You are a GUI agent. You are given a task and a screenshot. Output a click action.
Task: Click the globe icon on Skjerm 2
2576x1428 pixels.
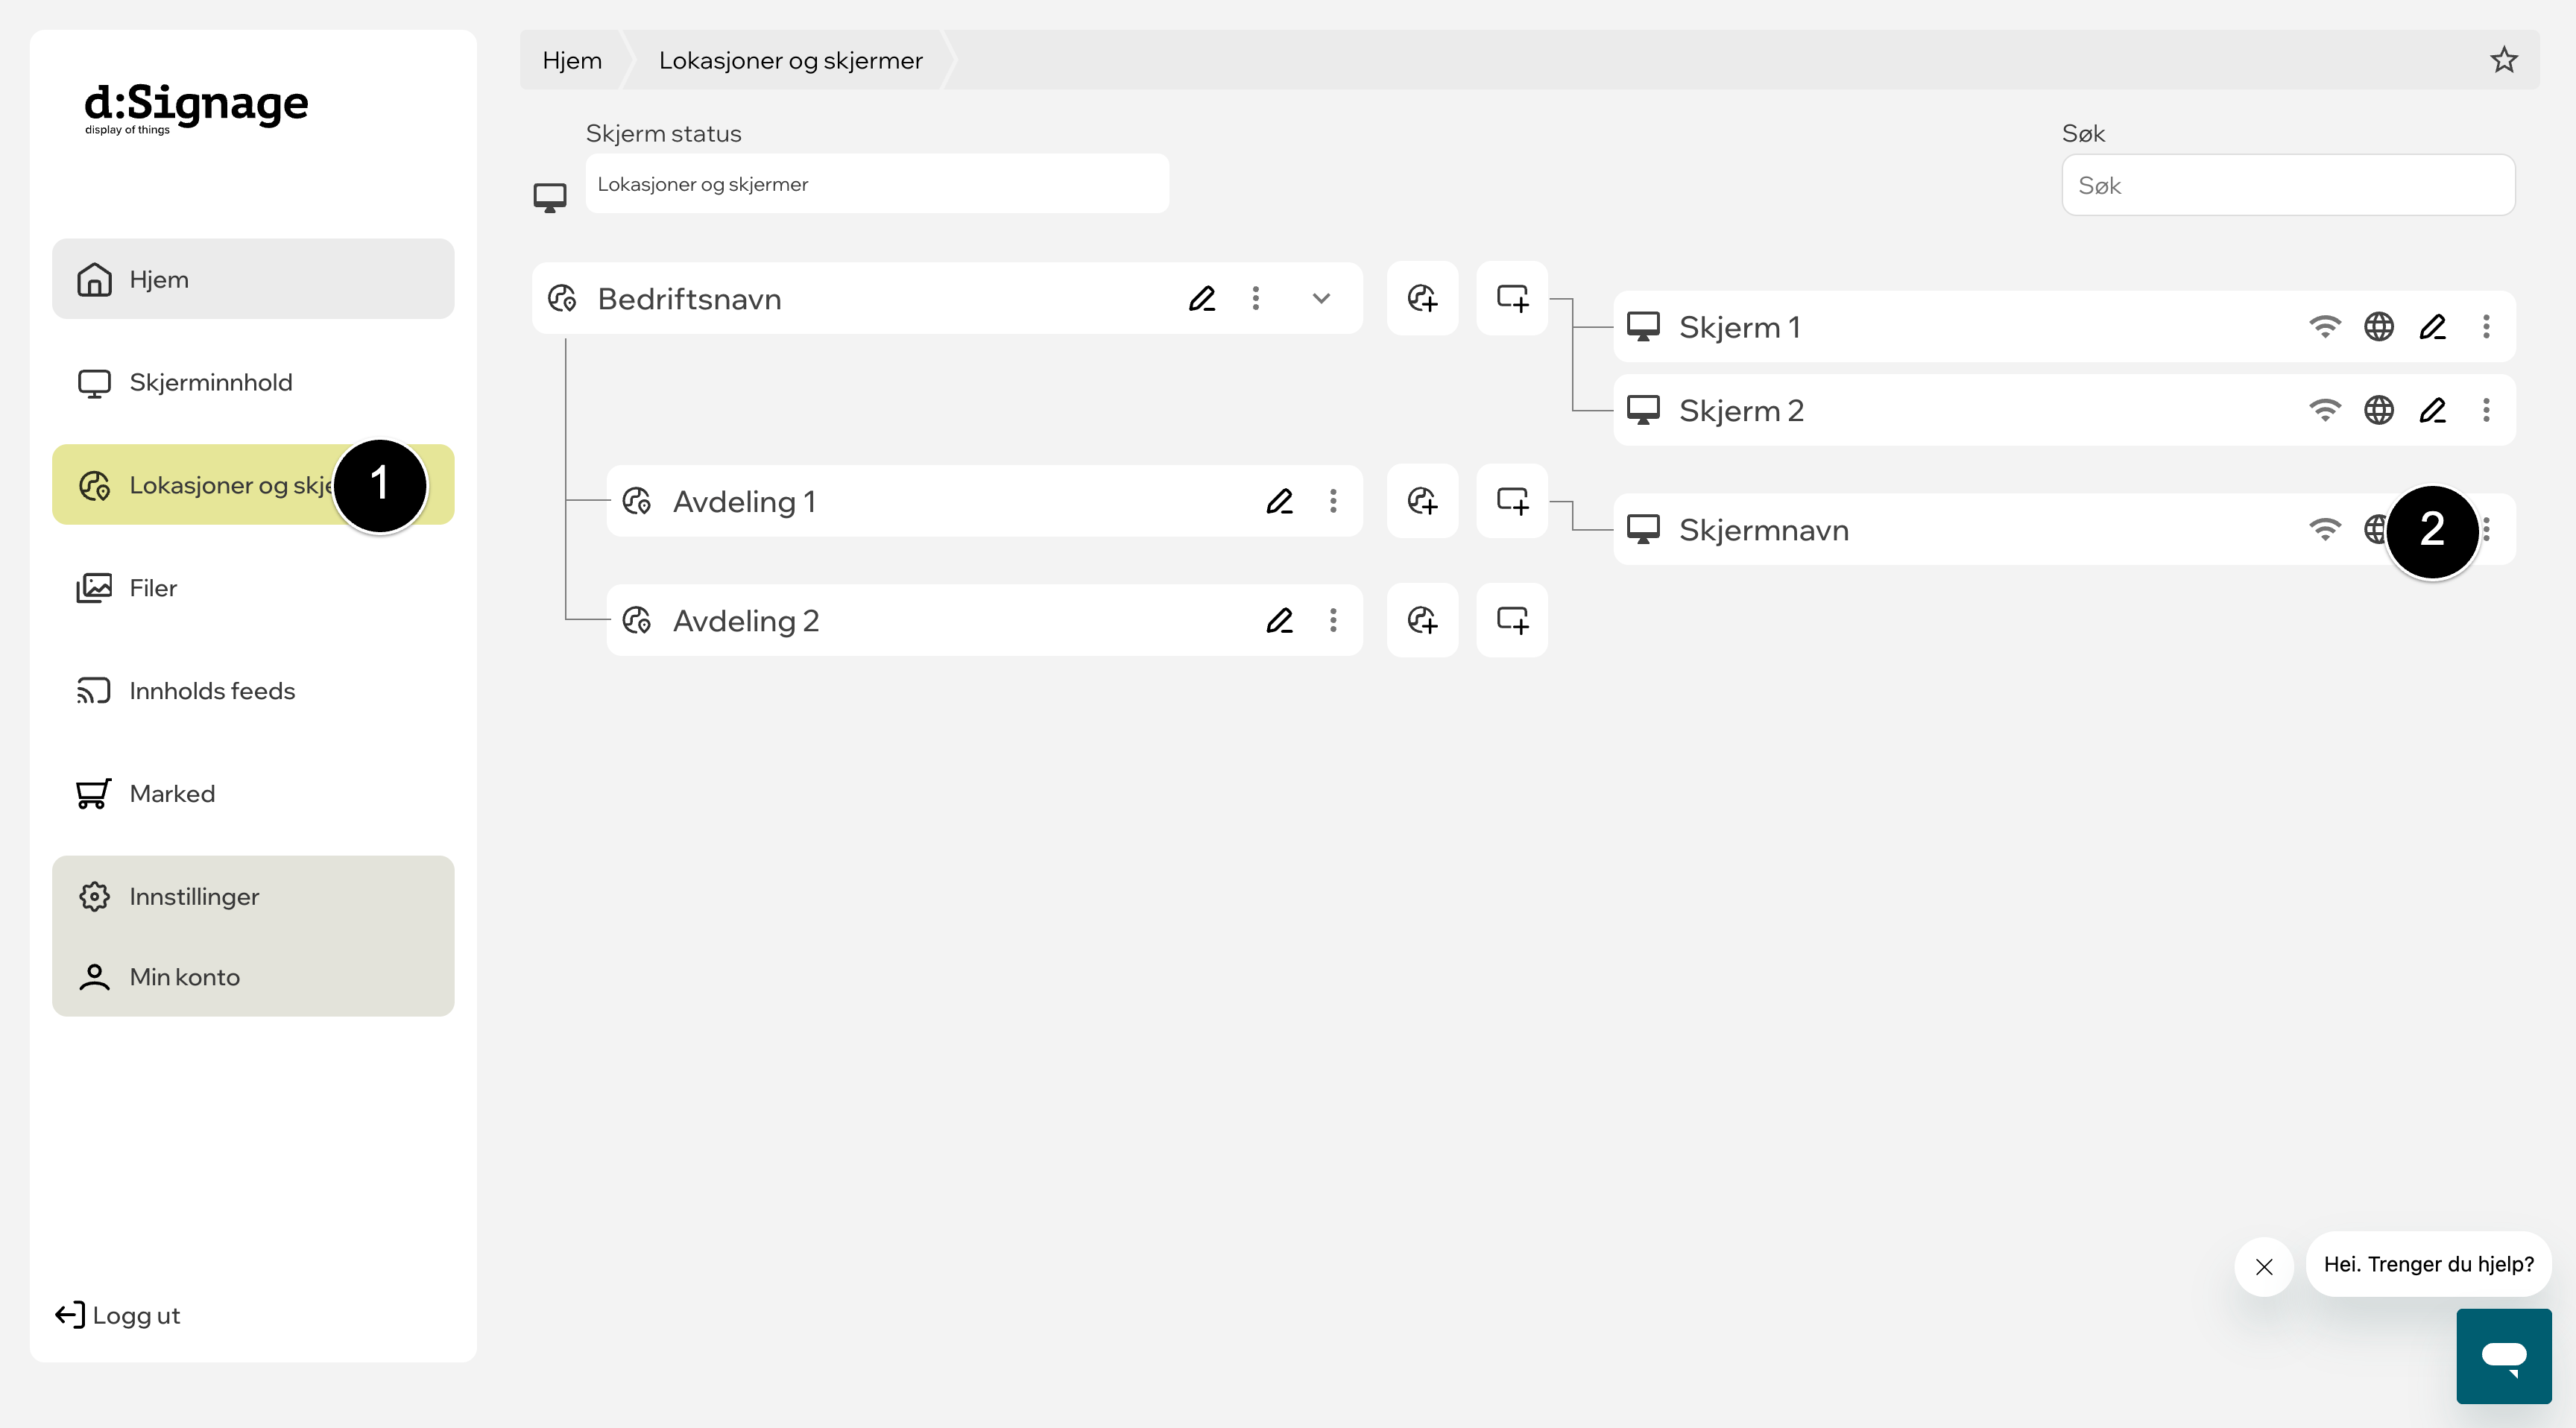point(2379,410)
